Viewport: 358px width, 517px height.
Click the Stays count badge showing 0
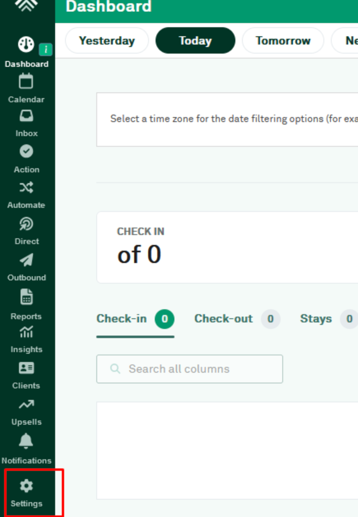[x=349, y=319]
